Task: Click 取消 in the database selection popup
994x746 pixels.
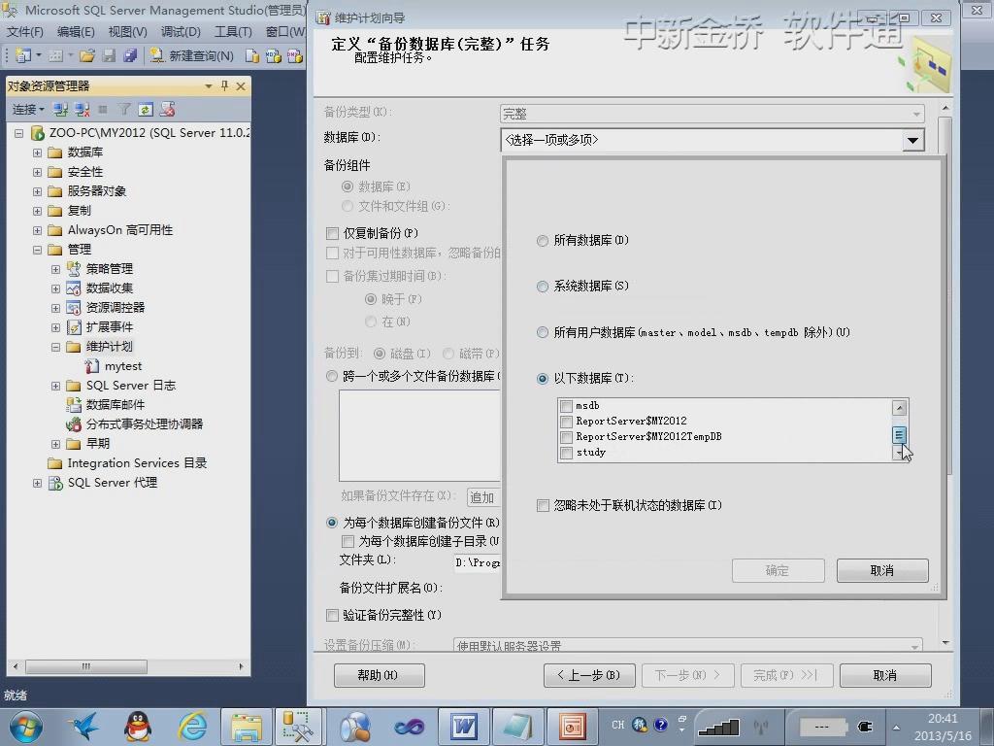Action: coord(882,571)
